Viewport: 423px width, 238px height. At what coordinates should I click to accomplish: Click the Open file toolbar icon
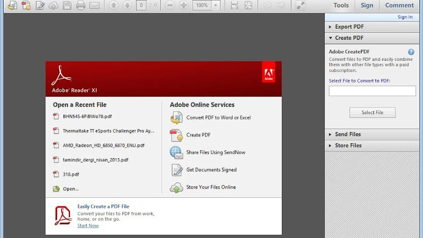12,5
